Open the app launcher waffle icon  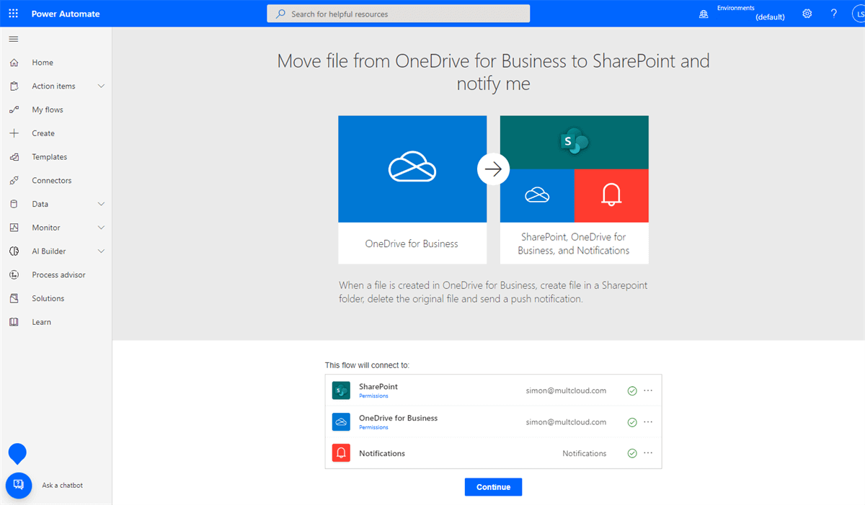pos(14,14)
